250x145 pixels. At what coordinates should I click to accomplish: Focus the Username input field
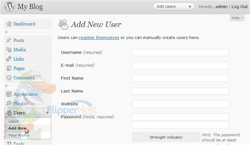click(x=180, y=53)
